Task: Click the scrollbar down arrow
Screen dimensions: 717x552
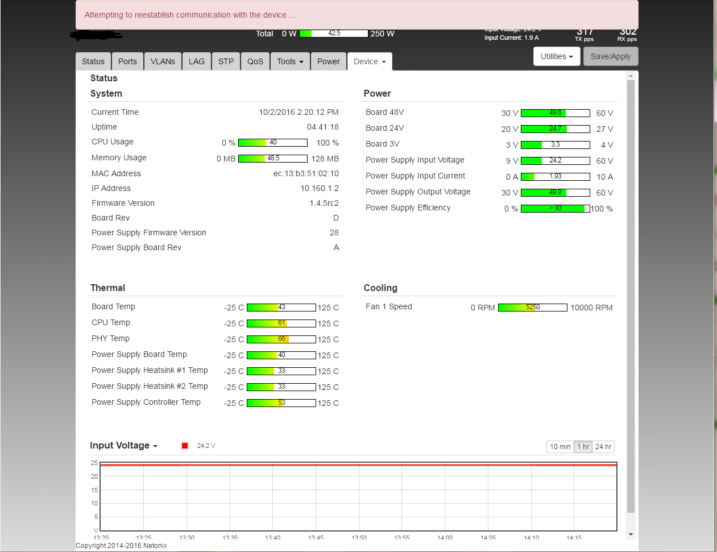Action: [x=631, y=534]
